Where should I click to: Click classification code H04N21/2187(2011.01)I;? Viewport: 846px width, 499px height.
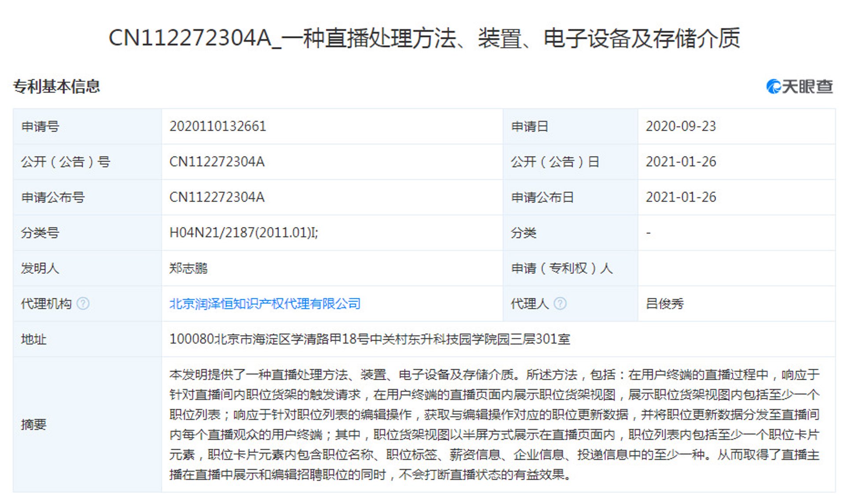tap(244, 233)
